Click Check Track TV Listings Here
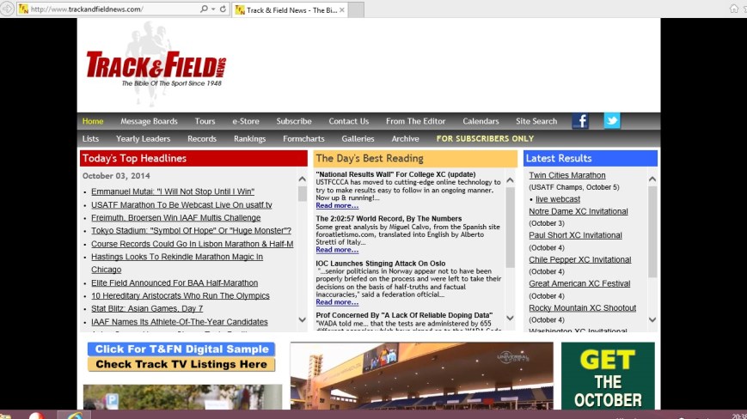The image size is (747, 419). tap(181, 364)
